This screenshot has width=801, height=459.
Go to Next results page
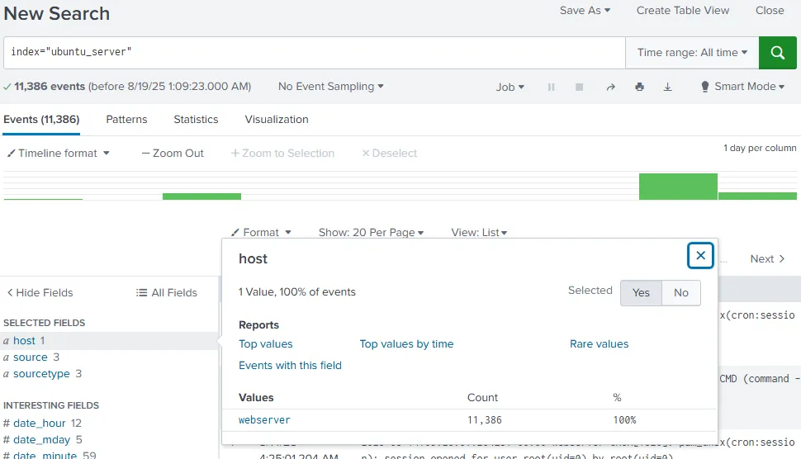click(x=767, y=259)
